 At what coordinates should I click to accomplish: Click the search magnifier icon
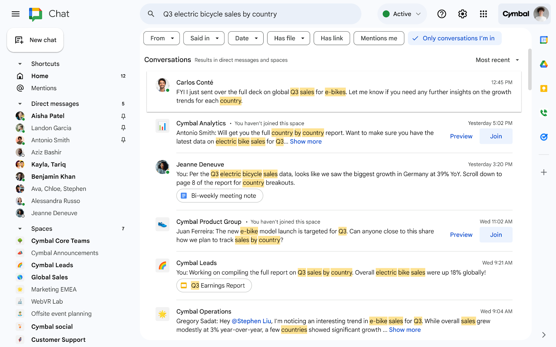pos(151,14)
